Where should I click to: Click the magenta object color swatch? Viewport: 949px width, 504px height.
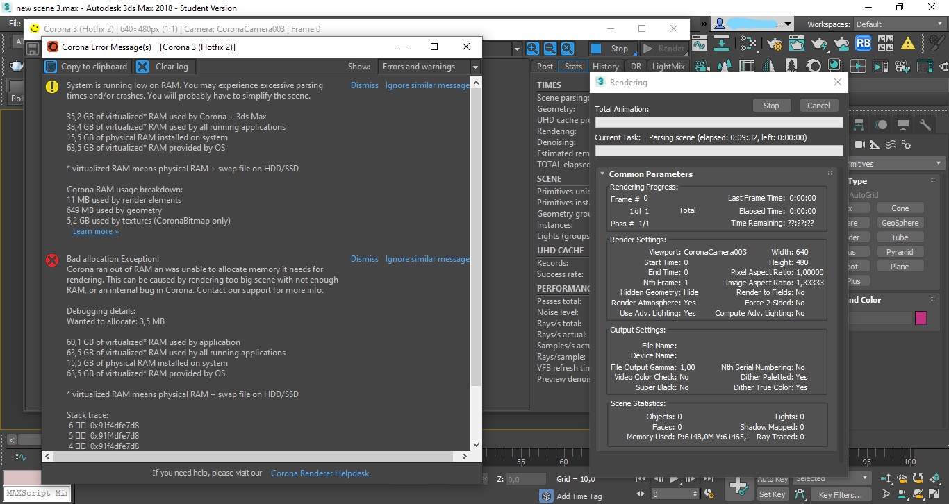click(921, 318)
